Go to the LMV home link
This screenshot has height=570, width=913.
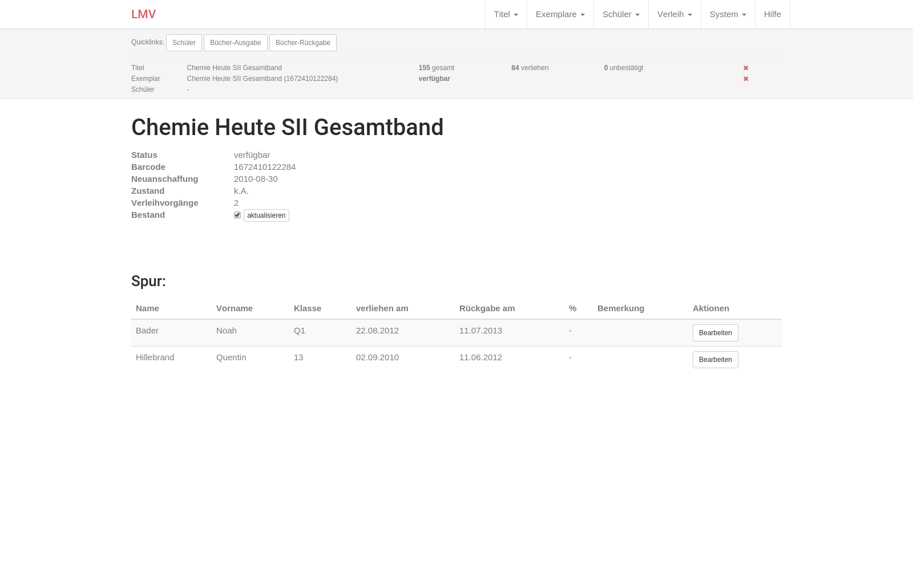tap(143, 14)
